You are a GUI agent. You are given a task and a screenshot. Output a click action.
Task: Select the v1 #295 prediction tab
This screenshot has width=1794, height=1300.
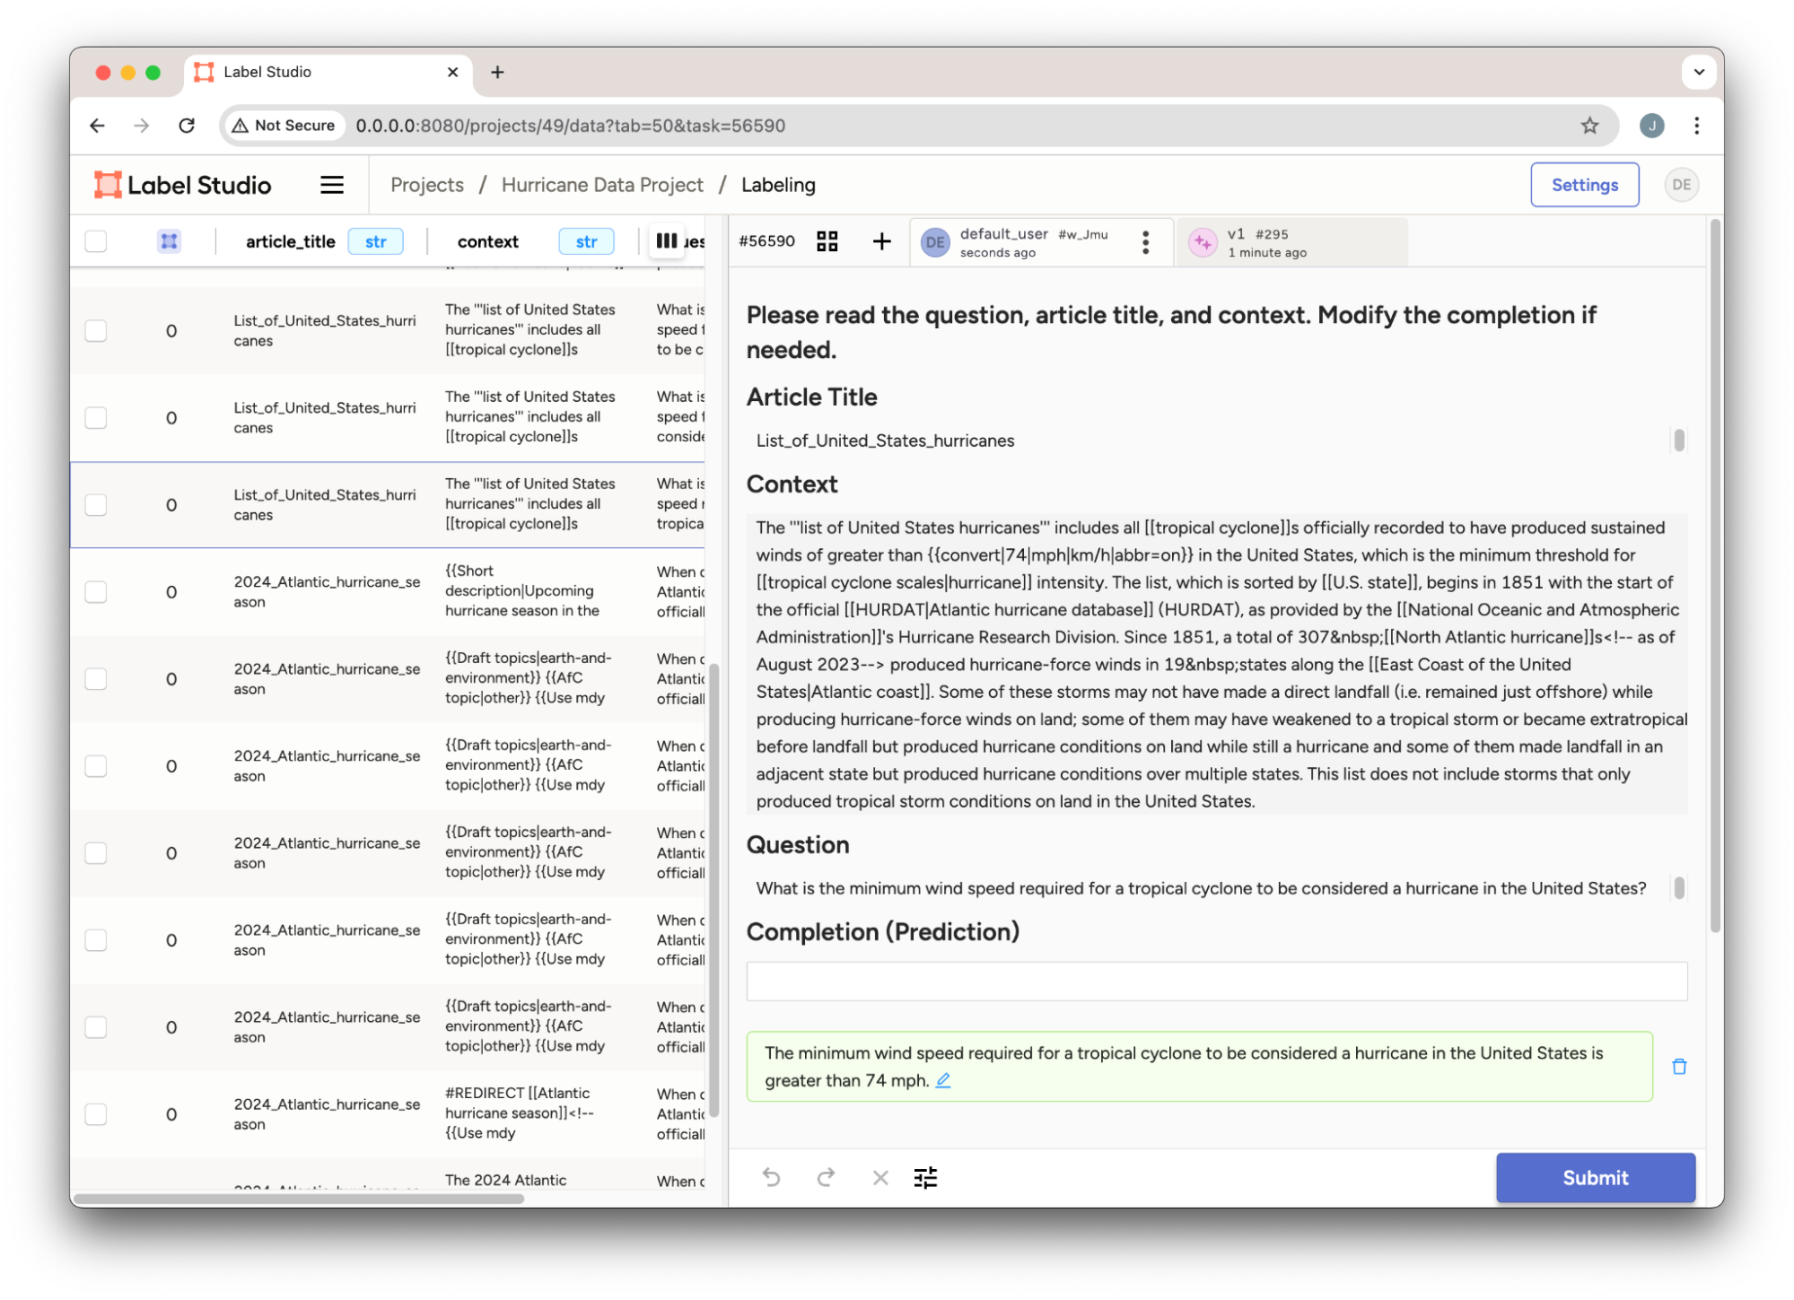1291,242
